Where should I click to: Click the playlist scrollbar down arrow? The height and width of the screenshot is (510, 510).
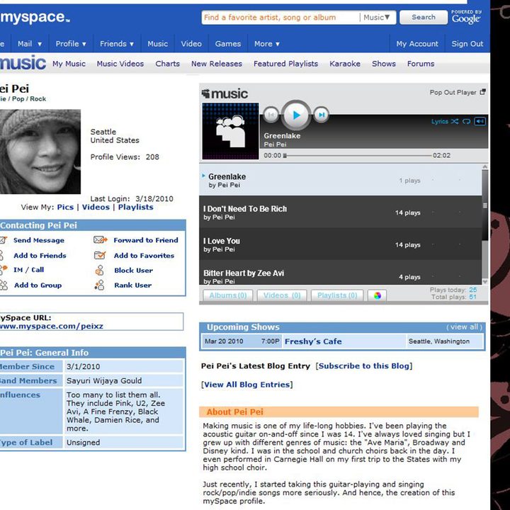pos(485,282)
